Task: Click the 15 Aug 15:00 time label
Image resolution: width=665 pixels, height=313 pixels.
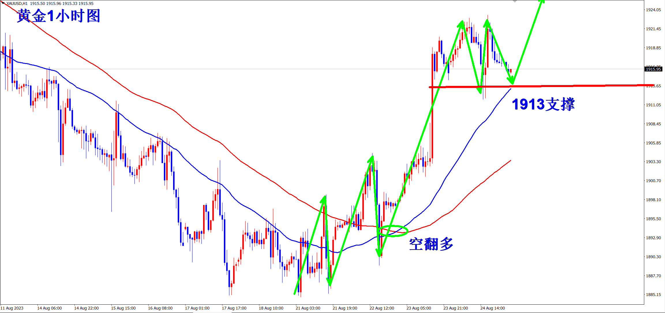Action: click(123, 308)
